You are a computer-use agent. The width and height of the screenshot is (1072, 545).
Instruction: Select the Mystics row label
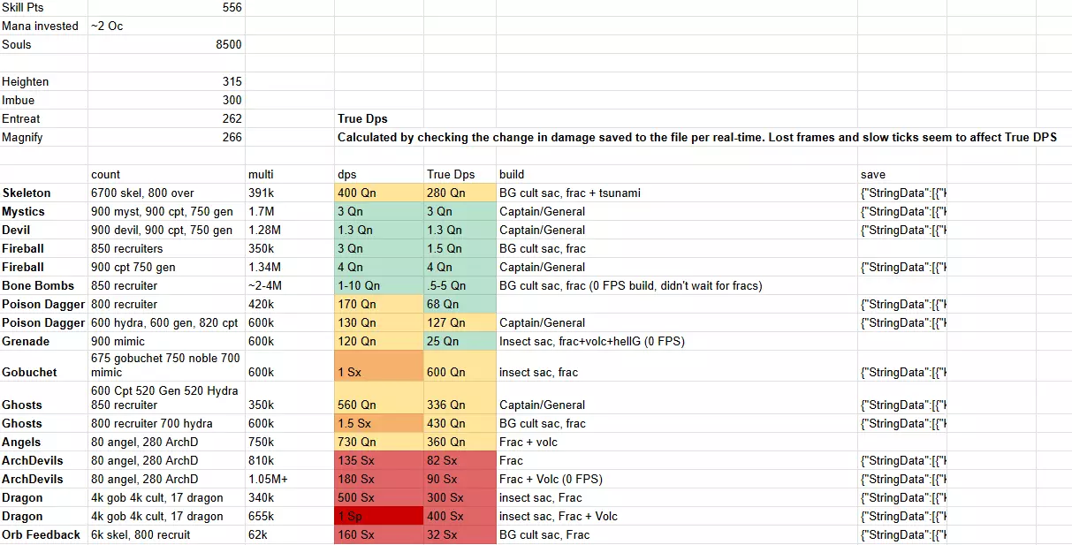point(43,211)
